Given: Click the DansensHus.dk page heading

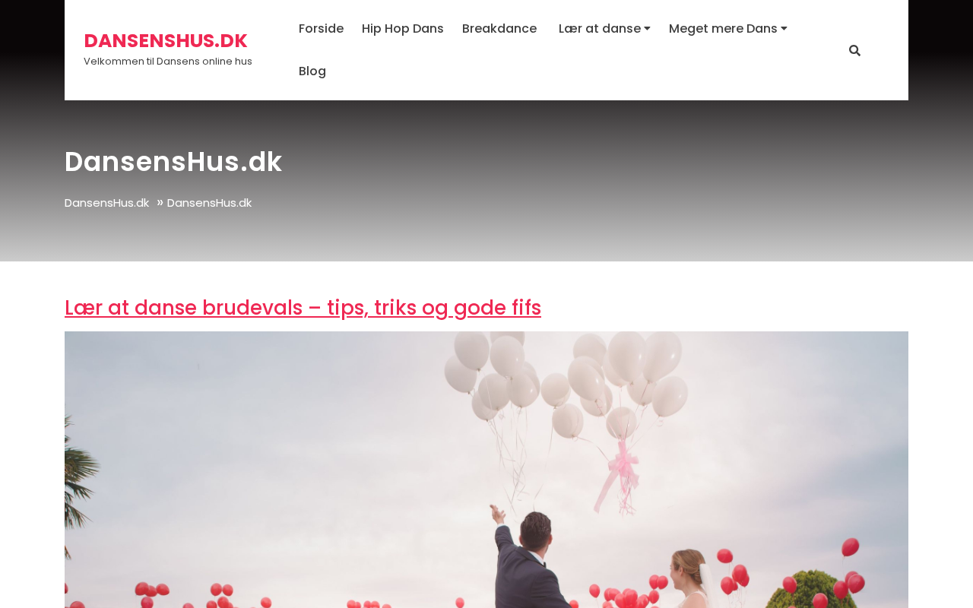Looking at the screenshot, I should click(x=173, y=162).
